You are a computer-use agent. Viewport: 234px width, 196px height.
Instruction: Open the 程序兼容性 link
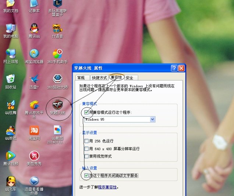(x=107, y=187)
